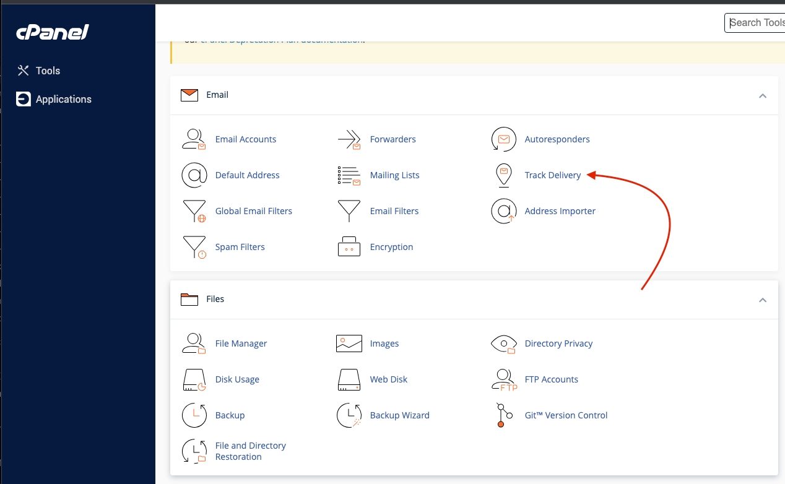Click the Encryption briefcase icon
Image resolution: width=785 pixels, height=484 pixels.
(x=349, y=247)
